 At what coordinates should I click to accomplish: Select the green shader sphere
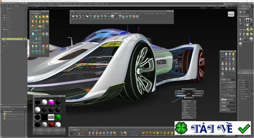[58, 117]
